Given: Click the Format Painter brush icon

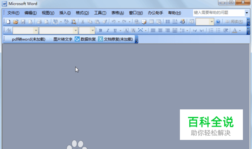Looking at the screenshot, I should pos(105,22).
